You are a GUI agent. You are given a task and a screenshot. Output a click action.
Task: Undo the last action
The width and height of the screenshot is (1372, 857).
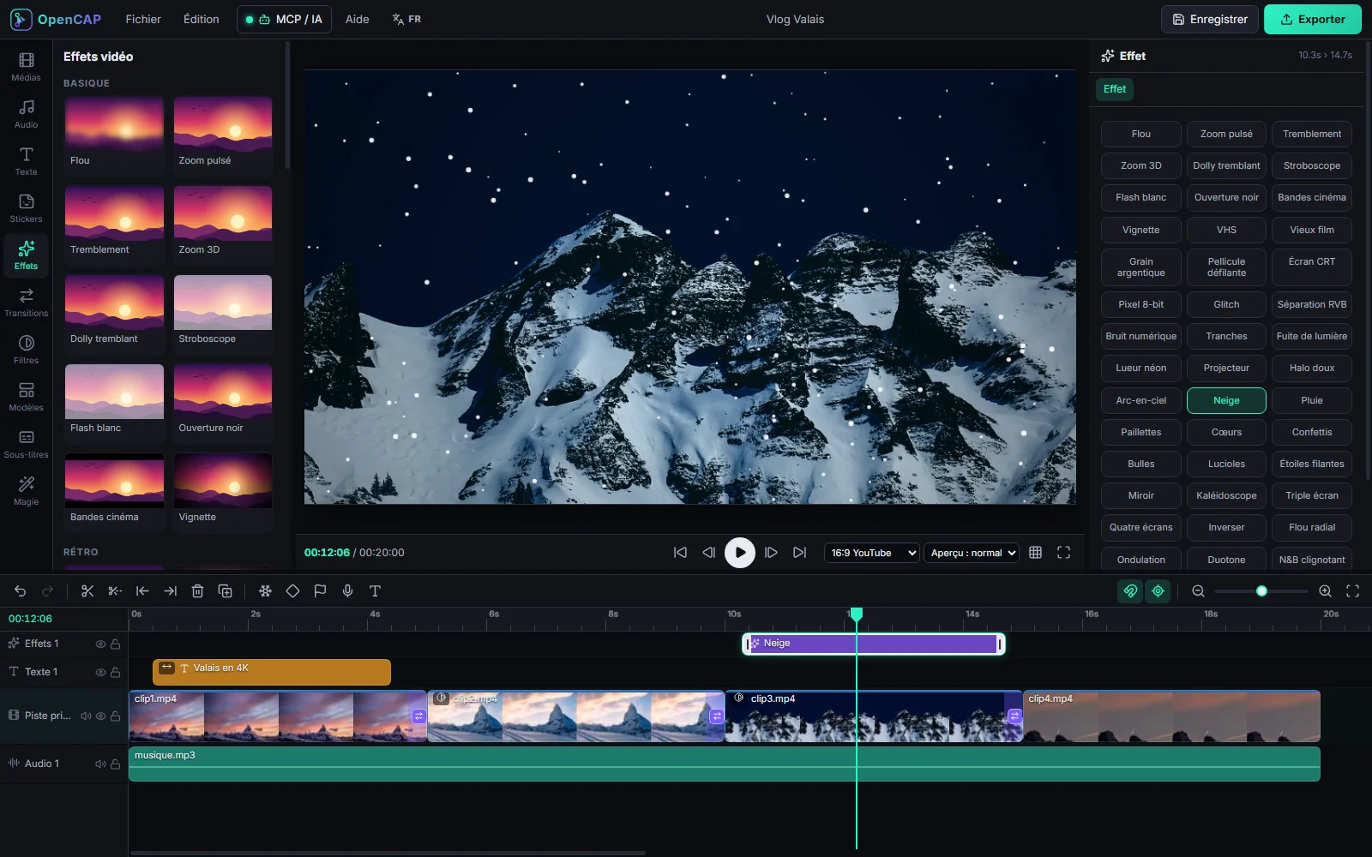pos(20,590)
